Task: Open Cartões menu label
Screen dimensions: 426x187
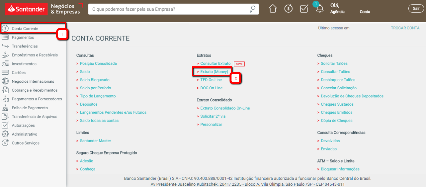Action: (x=19, y=73)
